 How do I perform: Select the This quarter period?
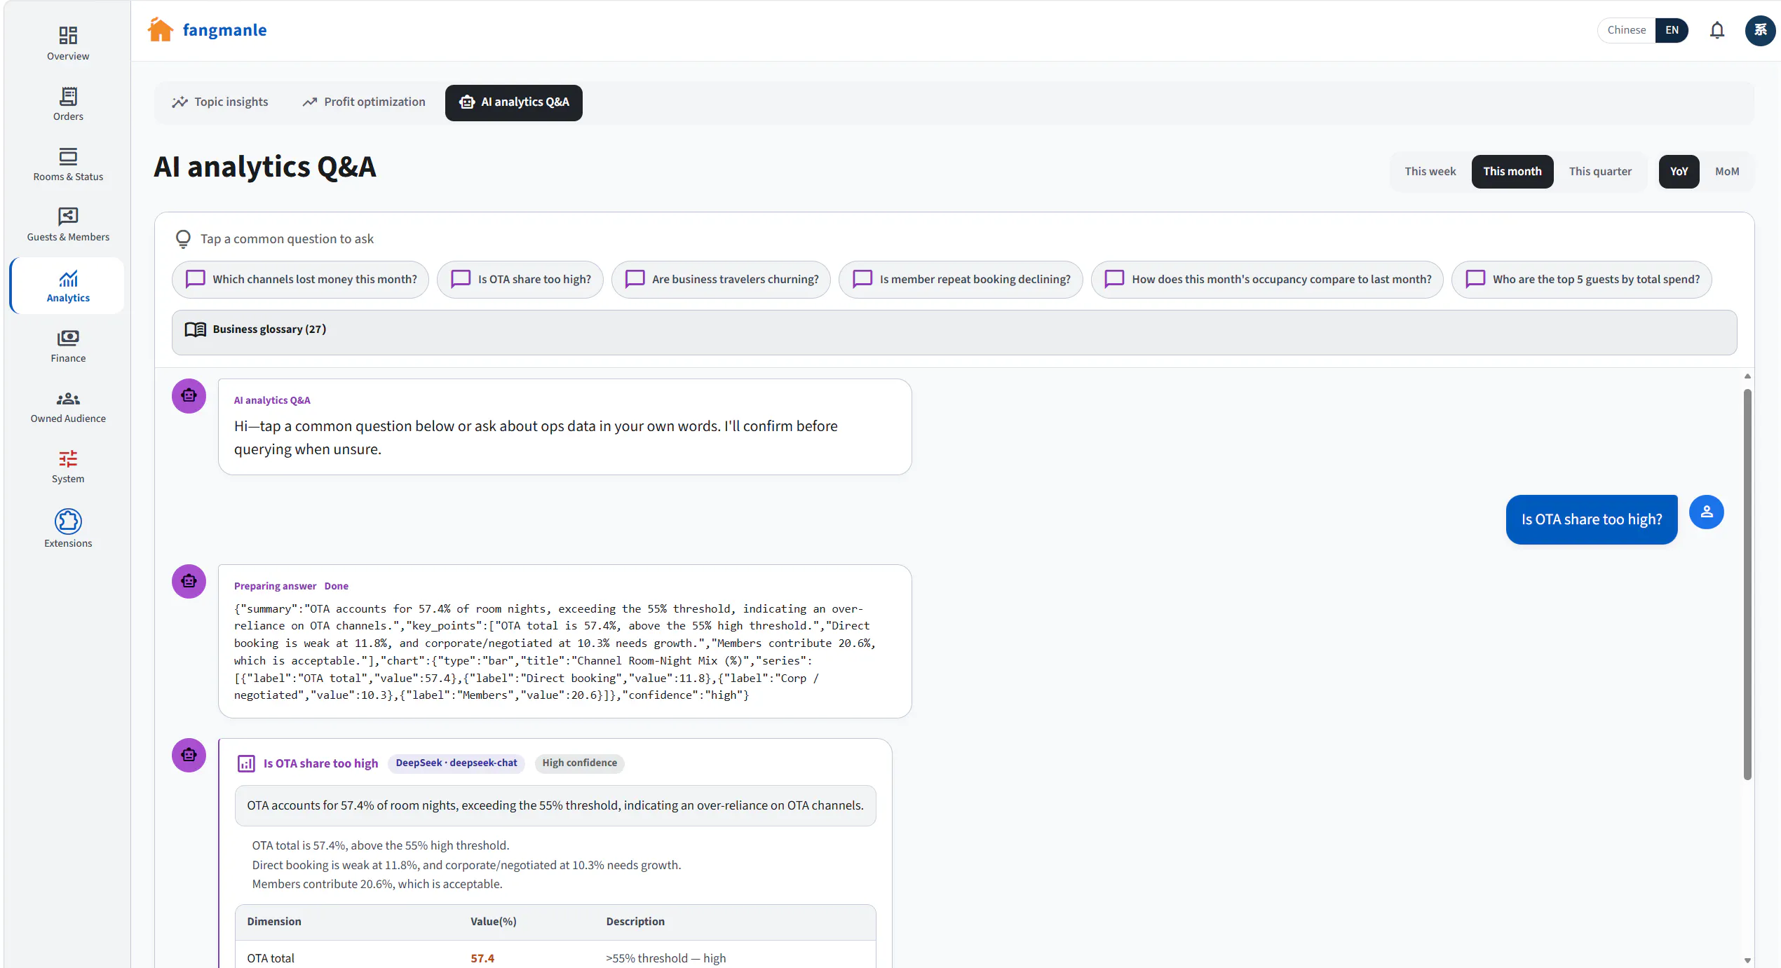[x=1600, y=171]
